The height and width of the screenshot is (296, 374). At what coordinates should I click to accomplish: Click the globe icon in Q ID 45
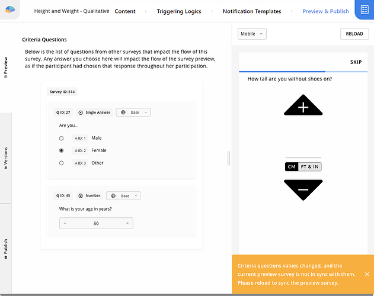(x=113, y=196)
